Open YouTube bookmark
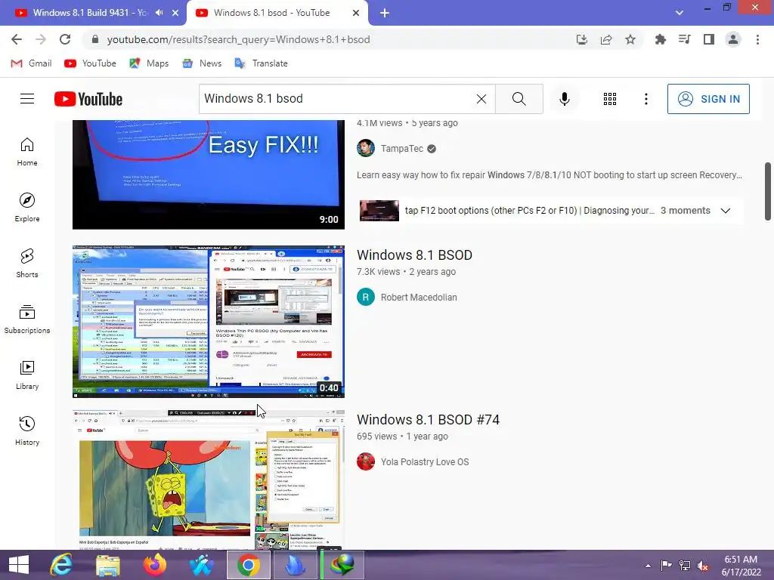The image size is (774, 580). [91, 63]
